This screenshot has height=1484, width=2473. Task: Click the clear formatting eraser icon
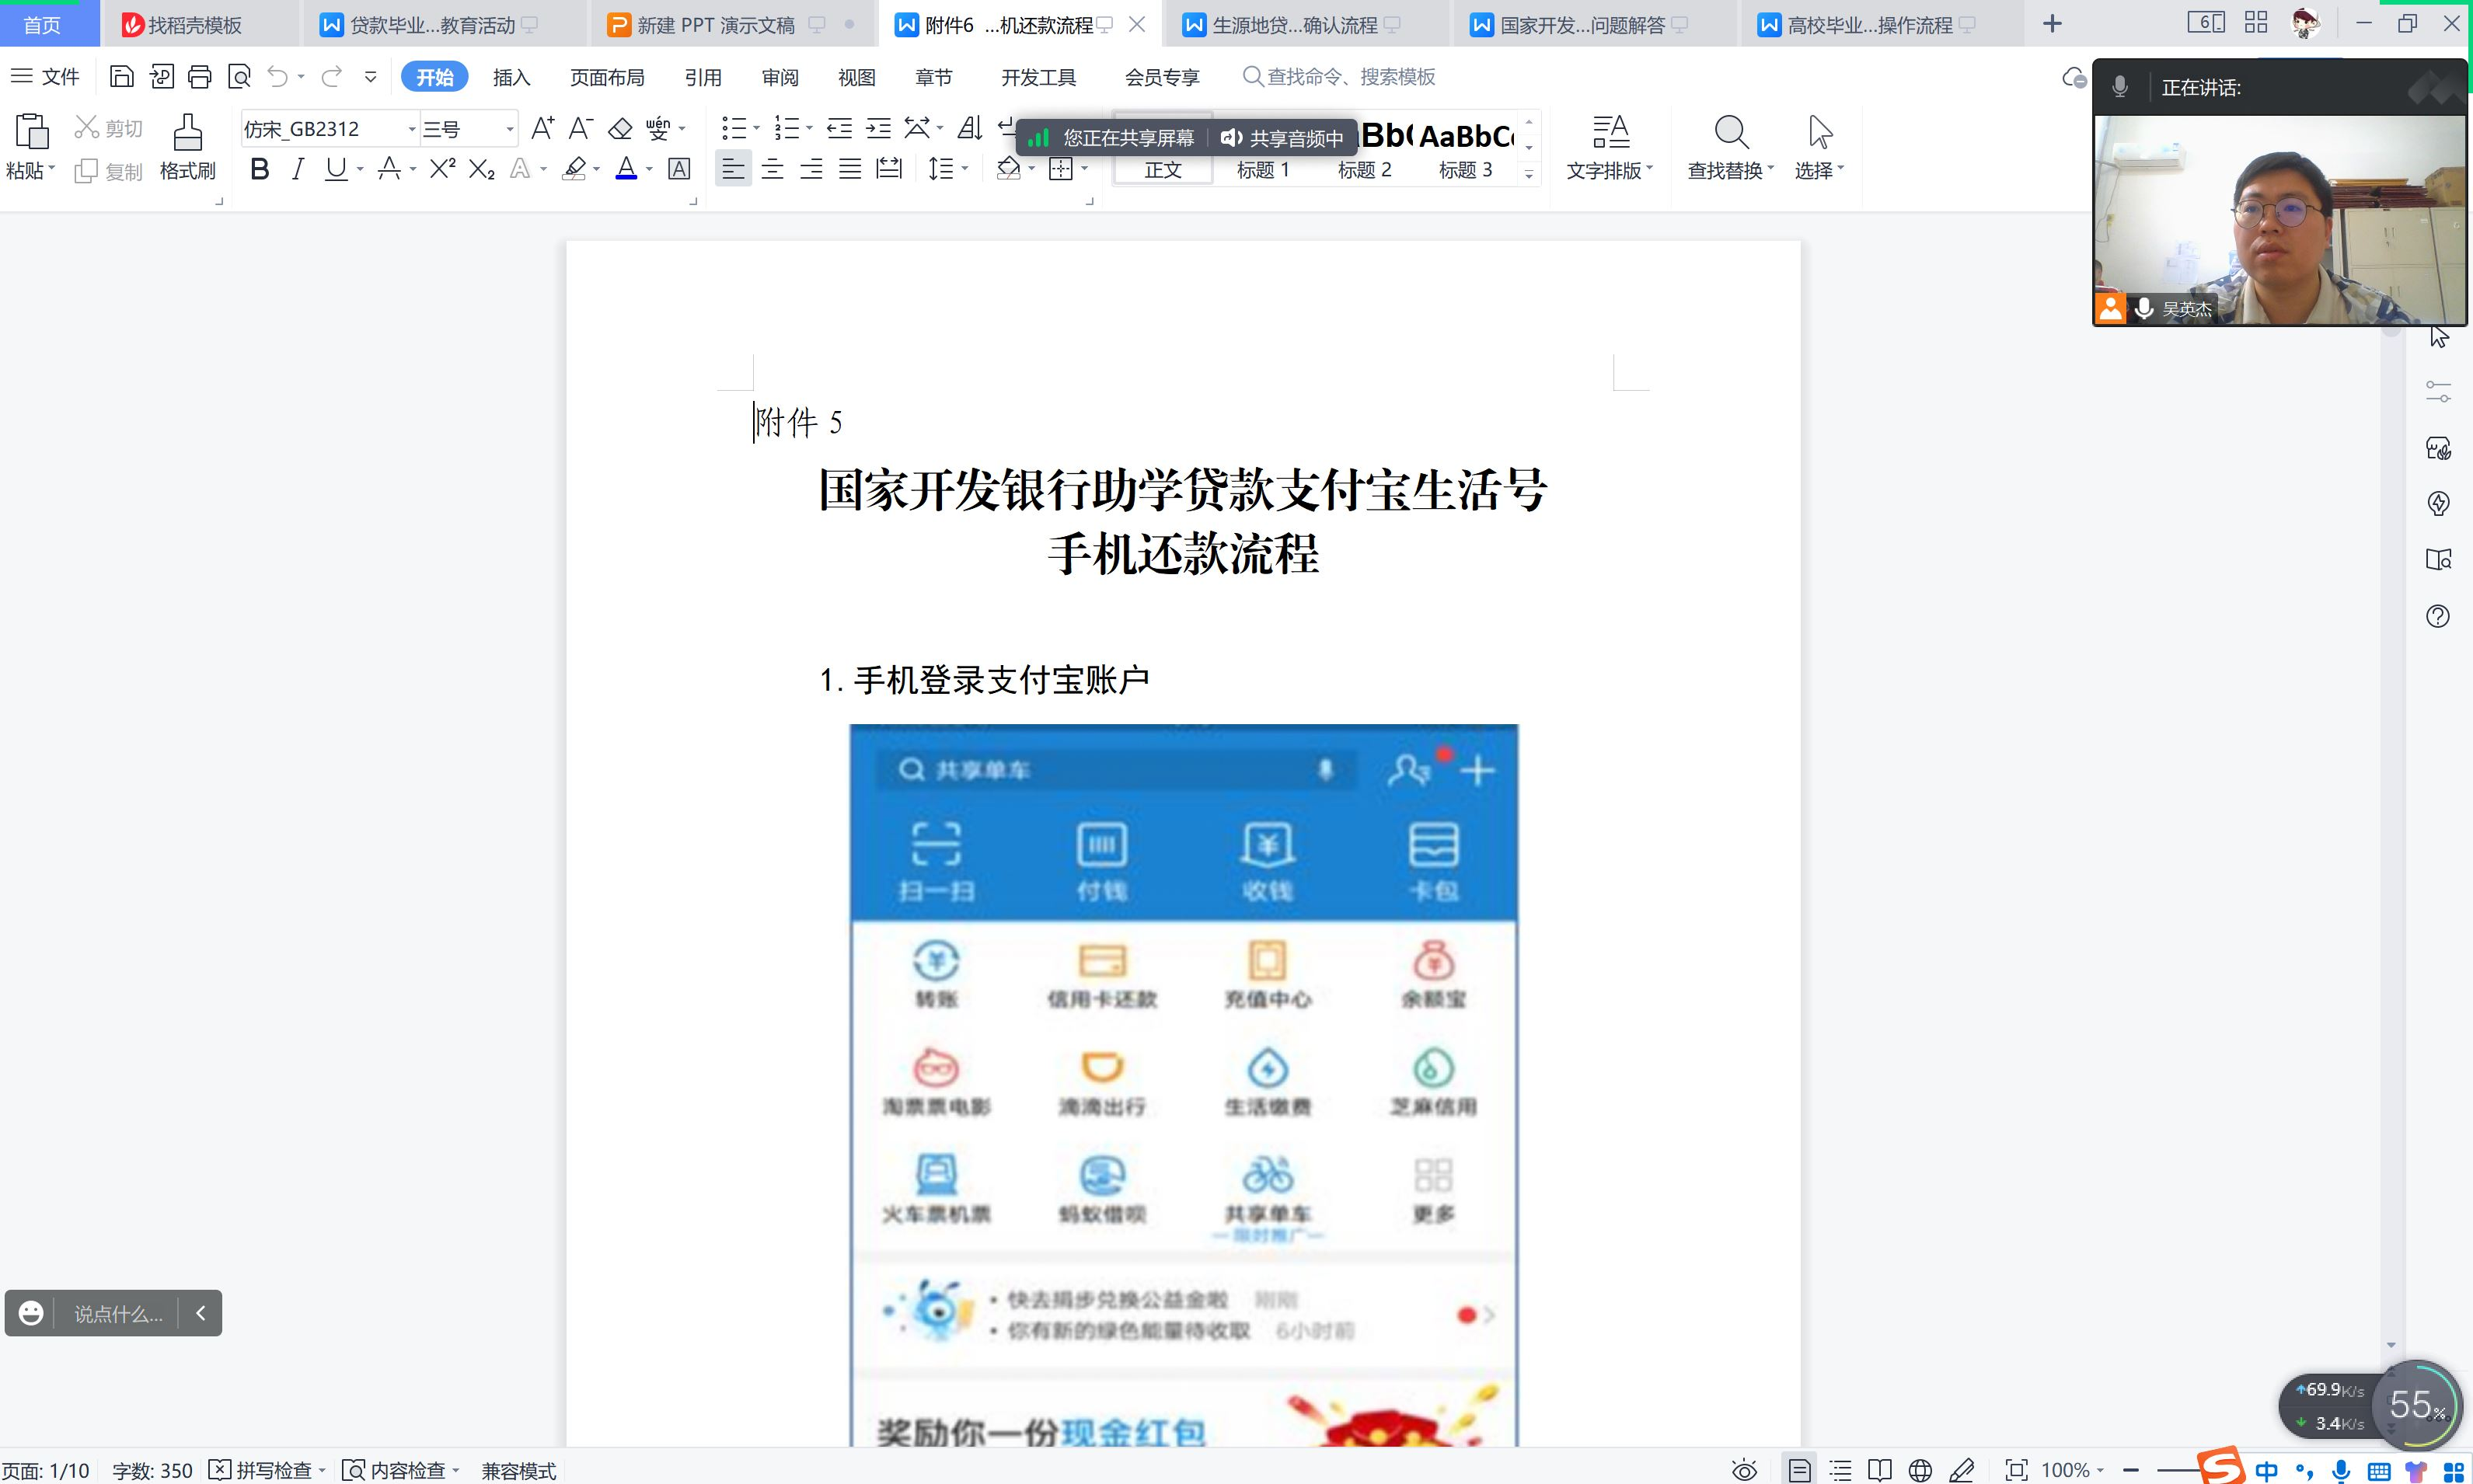(620, 128)
